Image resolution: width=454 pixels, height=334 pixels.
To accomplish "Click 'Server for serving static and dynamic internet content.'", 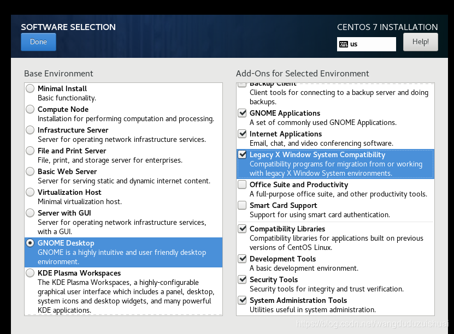I will point(124,181).
